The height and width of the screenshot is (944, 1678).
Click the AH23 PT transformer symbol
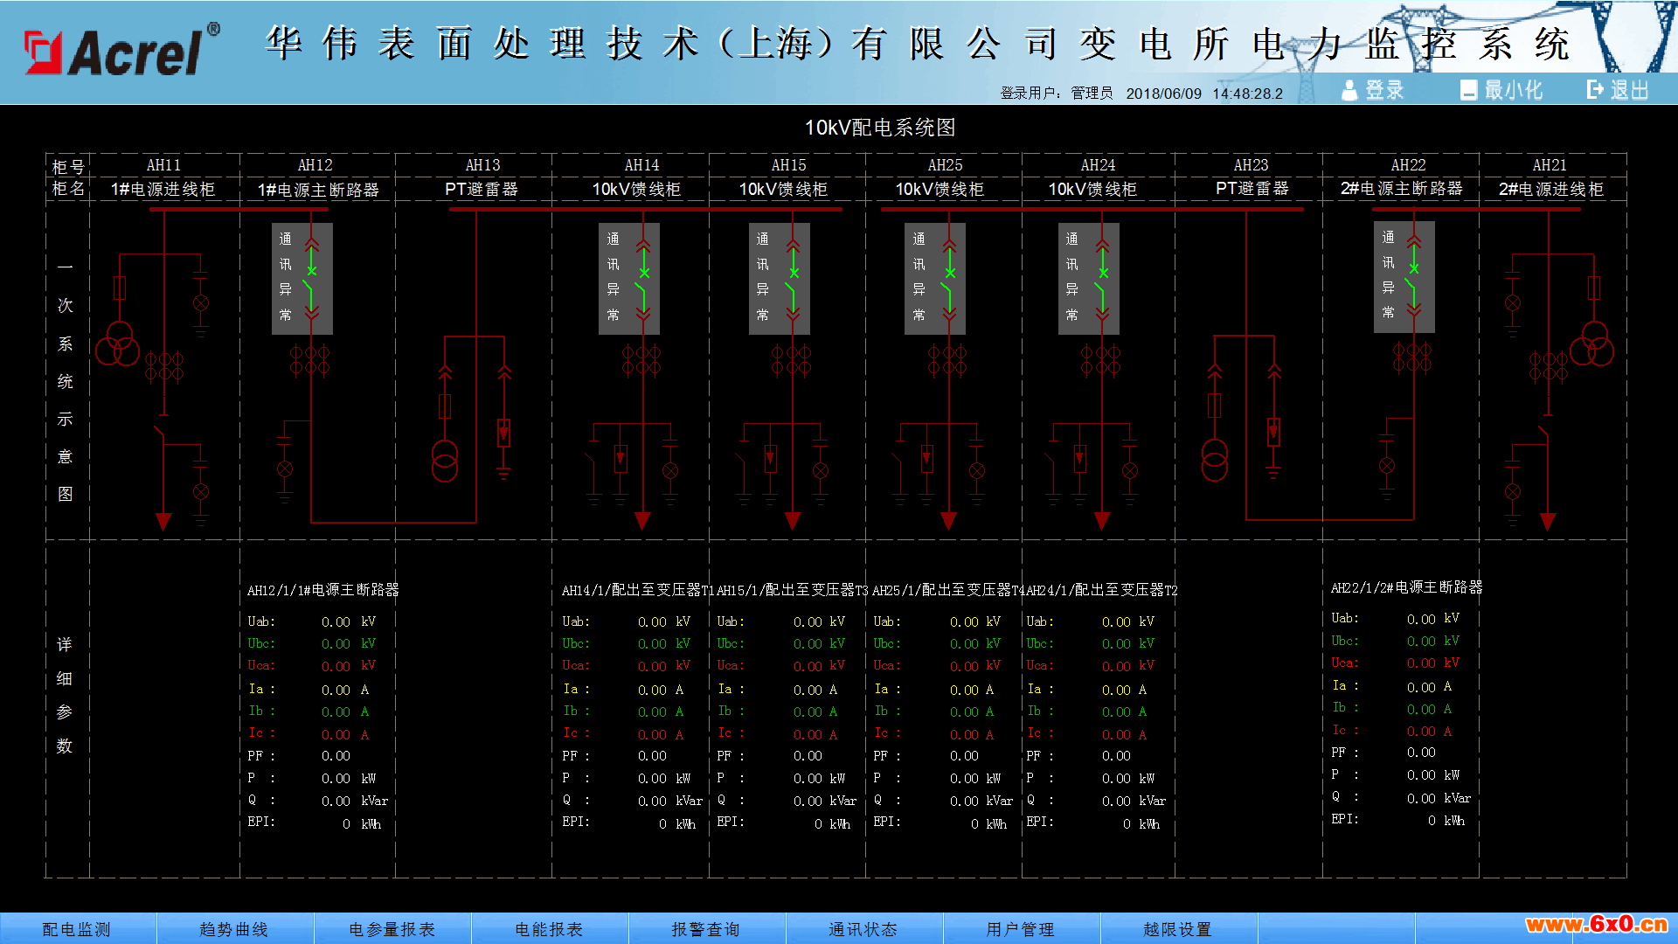(x=1215, y=461)
